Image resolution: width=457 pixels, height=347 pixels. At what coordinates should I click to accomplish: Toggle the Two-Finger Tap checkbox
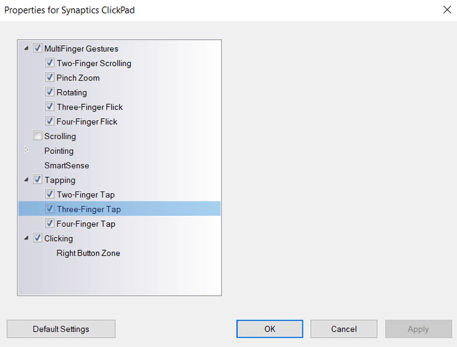pos(49,194)
